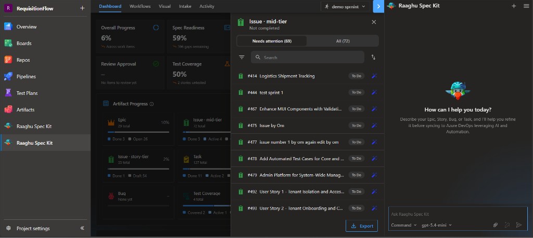Click the RequisitionFlow project avatar
The image size is (533, 238).
point(8,8)
